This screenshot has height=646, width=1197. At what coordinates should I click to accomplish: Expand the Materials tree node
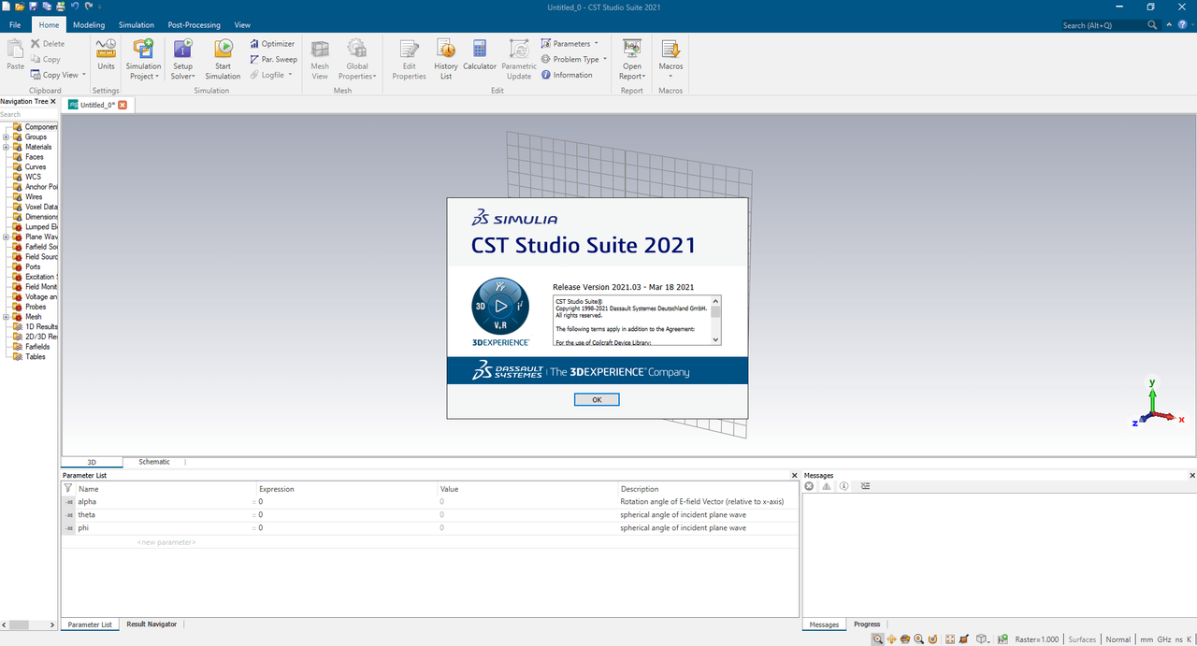click(x=6, y=147)
